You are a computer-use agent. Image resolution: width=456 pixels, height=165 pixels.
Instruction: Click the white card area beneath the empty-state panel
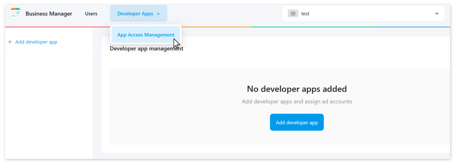(x=276, y=149)
